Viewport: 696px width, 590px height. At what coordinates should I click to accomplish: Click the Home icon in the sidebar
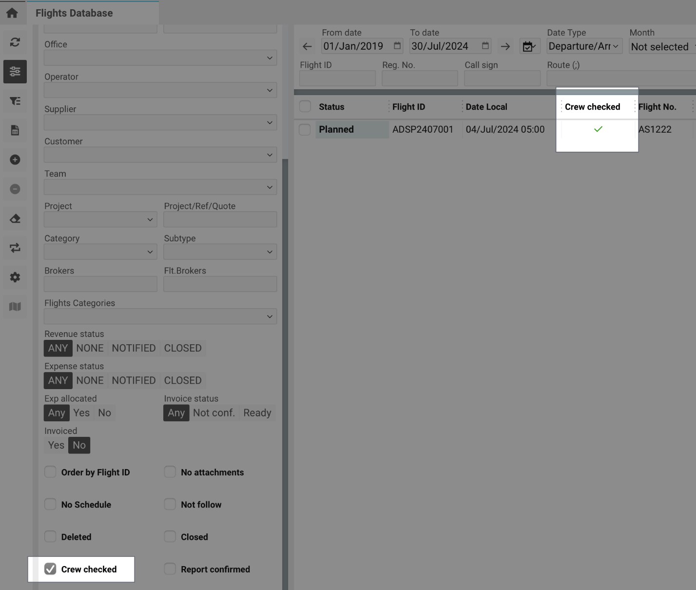[13, 13]
